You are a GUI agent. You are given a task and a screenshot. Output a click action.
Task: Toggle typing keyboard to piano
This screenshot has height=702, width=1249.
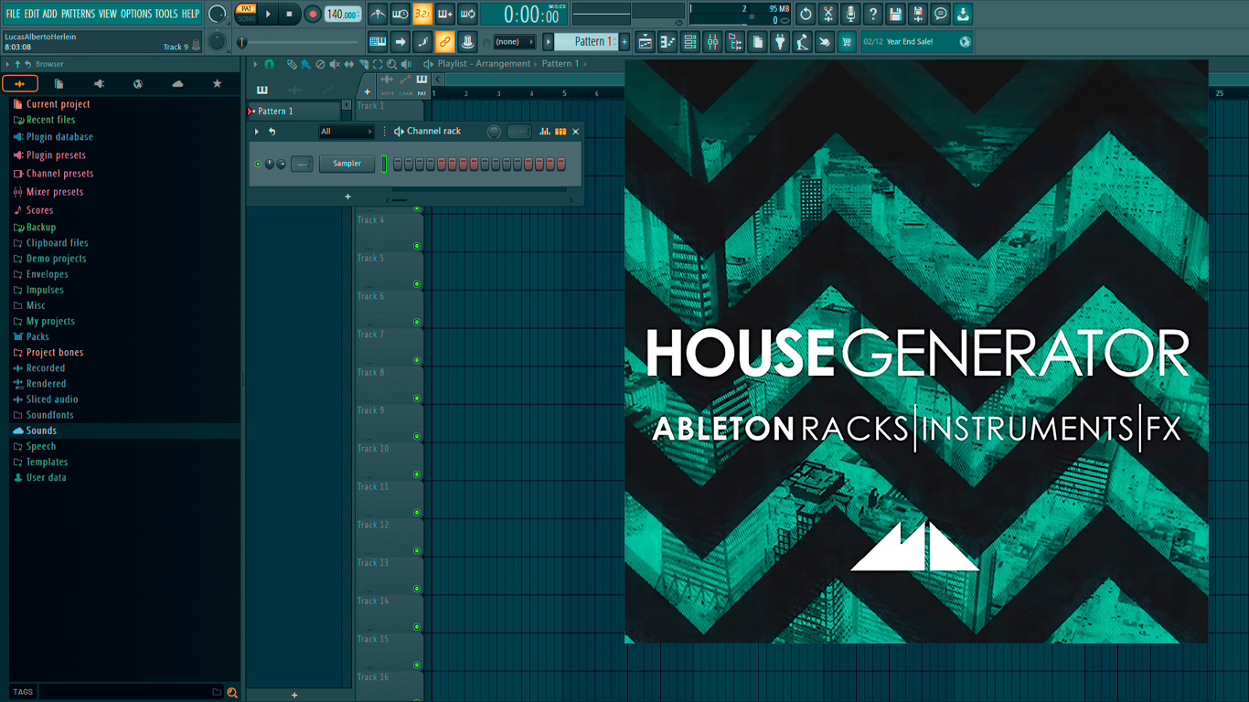point(378,41)
